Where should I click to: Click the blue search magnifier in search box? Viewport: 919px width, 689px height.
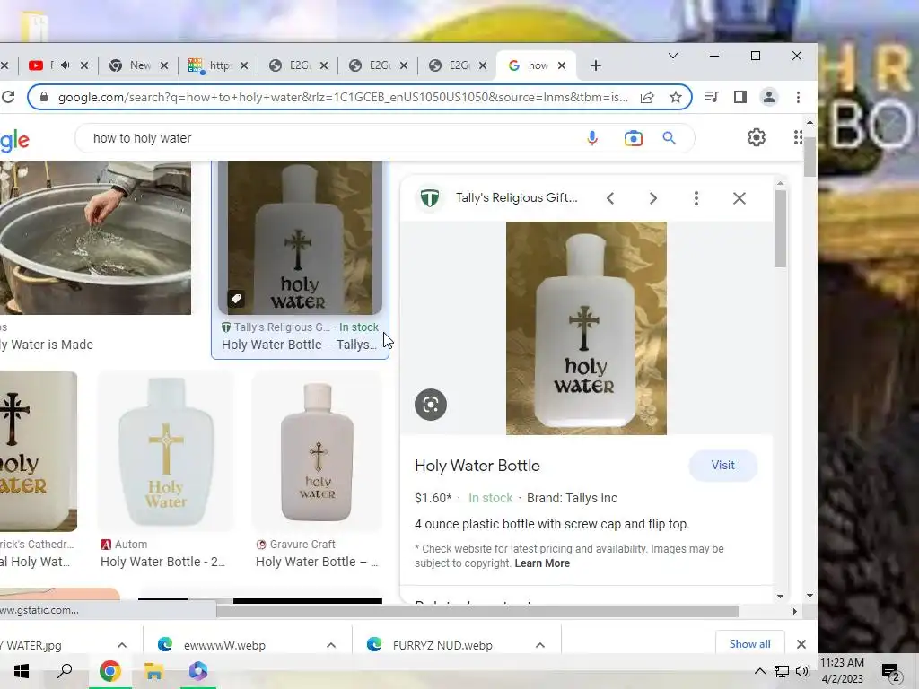669,138
